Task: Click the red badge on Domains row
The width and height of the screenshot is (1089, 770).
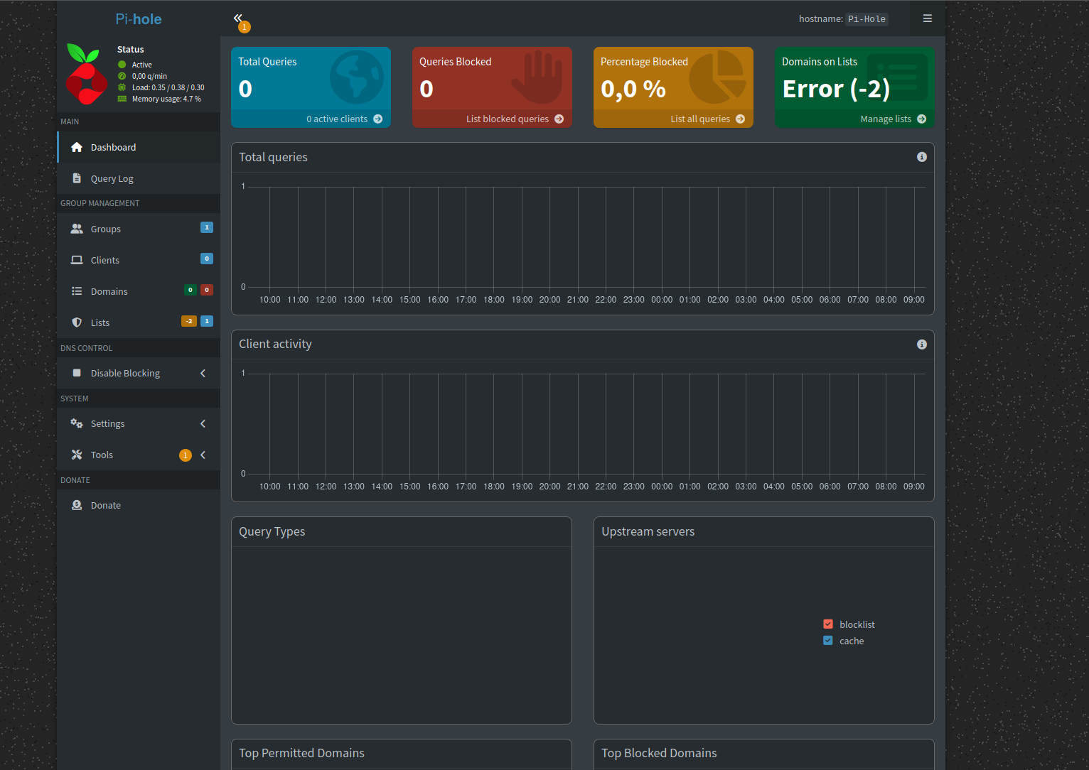Action: point(207,290)
